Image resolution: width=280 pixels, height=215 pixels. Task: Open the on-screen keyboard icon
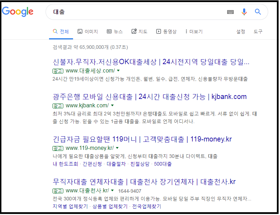230,12
